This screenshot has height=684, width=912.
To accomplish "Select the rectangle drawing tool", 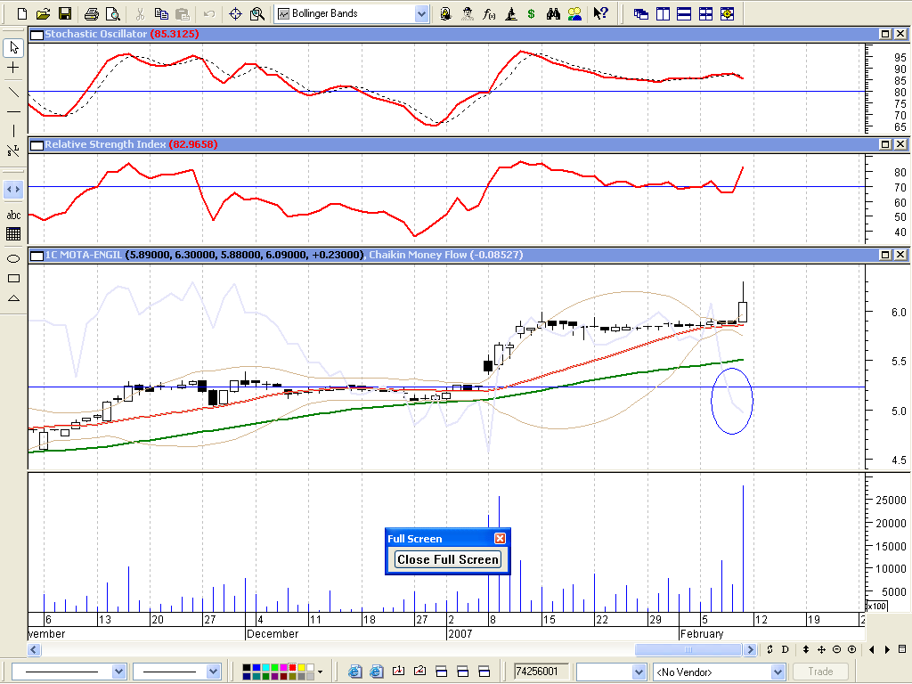I will (13, 278).
